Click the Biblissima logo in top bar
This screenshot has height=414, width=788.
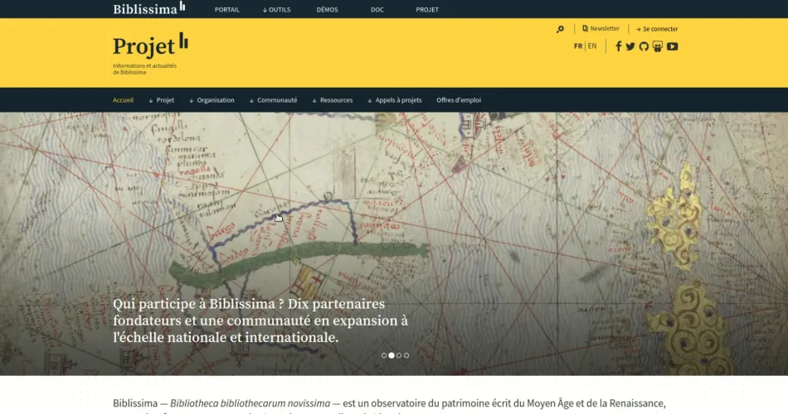pyautogui.click(x=149, y=9)
